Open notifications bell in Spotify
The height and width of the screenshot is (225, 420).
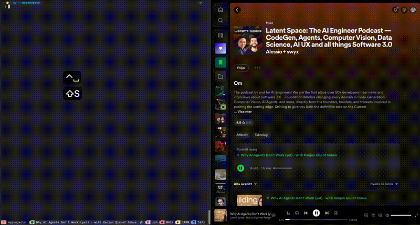[x=395, y=10]
